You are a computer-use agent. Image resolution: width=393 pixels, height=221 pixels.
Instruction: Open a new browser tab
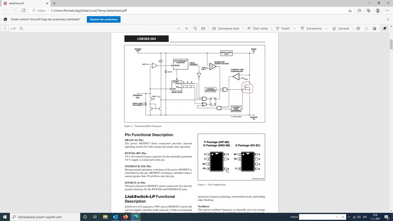click(x=54, y=3)
